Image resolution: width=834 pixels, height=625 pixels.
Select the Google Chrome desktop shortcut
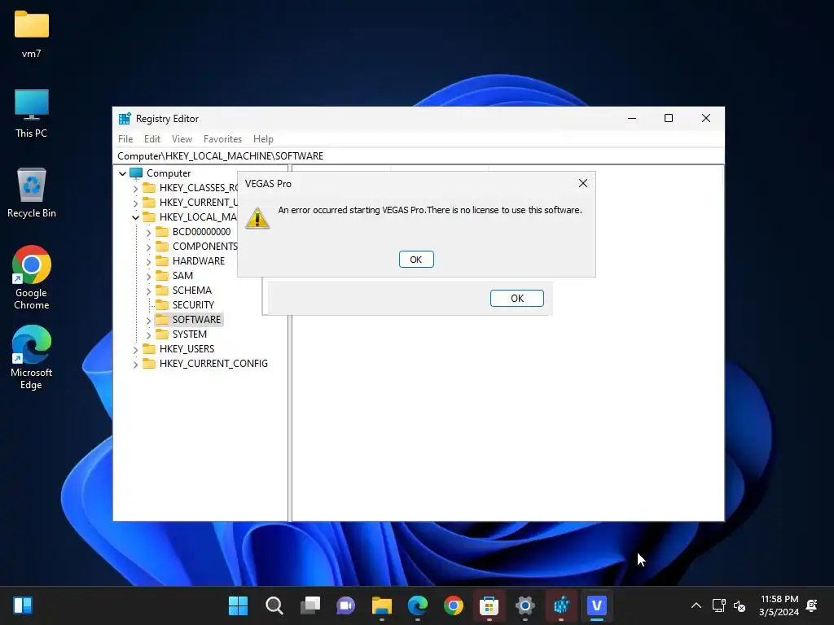(32, 278)
